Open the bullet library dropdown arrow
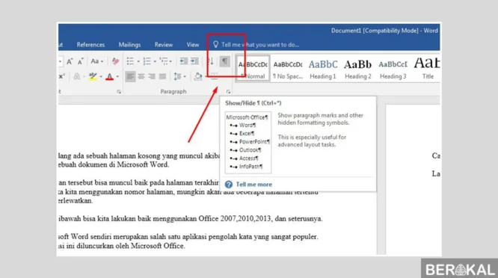 click(x=138, y=61)
